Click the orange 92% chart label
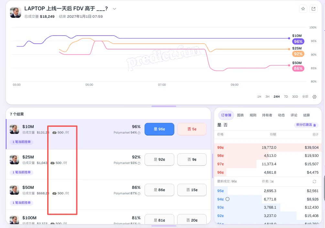The image size is (325, 228). coord(298,54)
